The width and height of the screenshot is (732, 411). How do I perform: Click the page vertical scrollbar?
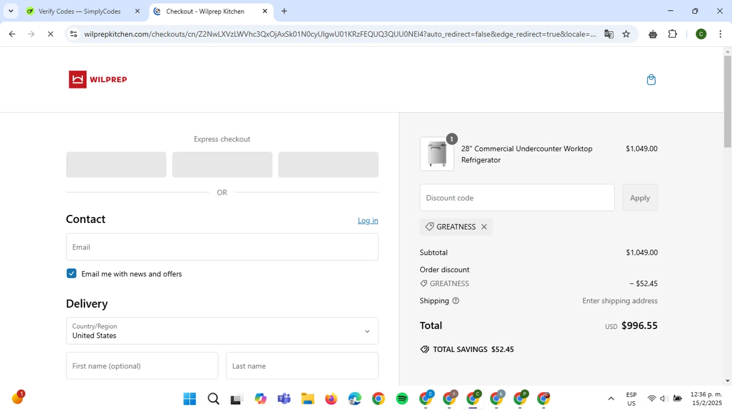(727, 101)
